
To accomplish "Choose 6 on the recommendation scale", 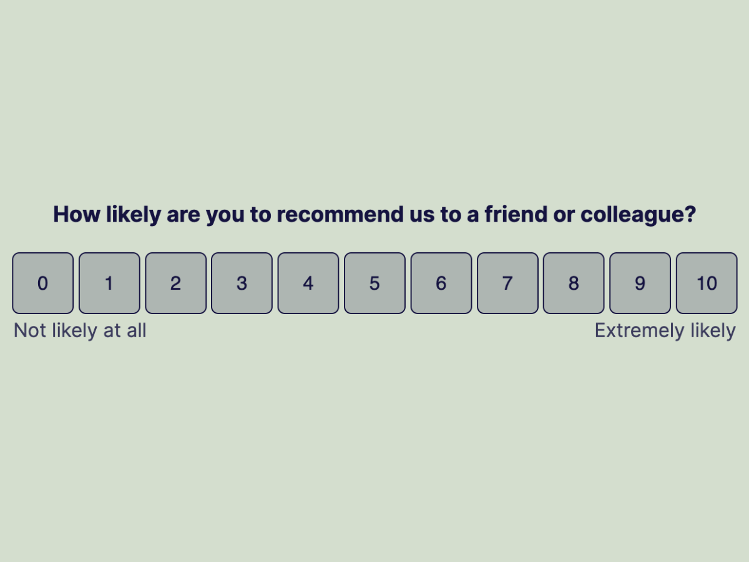I will [x=441, y=283].
